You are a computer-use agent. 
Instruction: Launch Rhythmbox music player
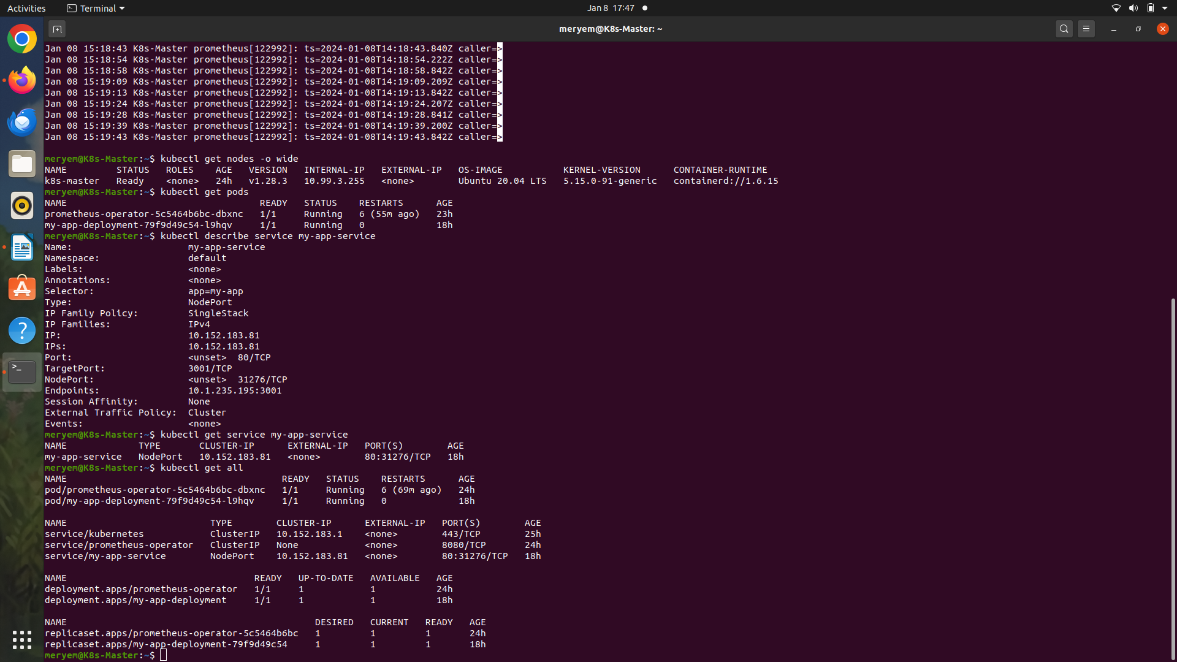[x=22, y=205]
